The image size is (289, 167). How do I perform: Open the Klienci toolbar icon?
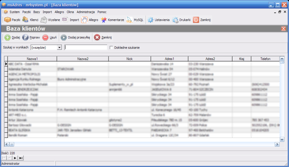tap(25, 20)
